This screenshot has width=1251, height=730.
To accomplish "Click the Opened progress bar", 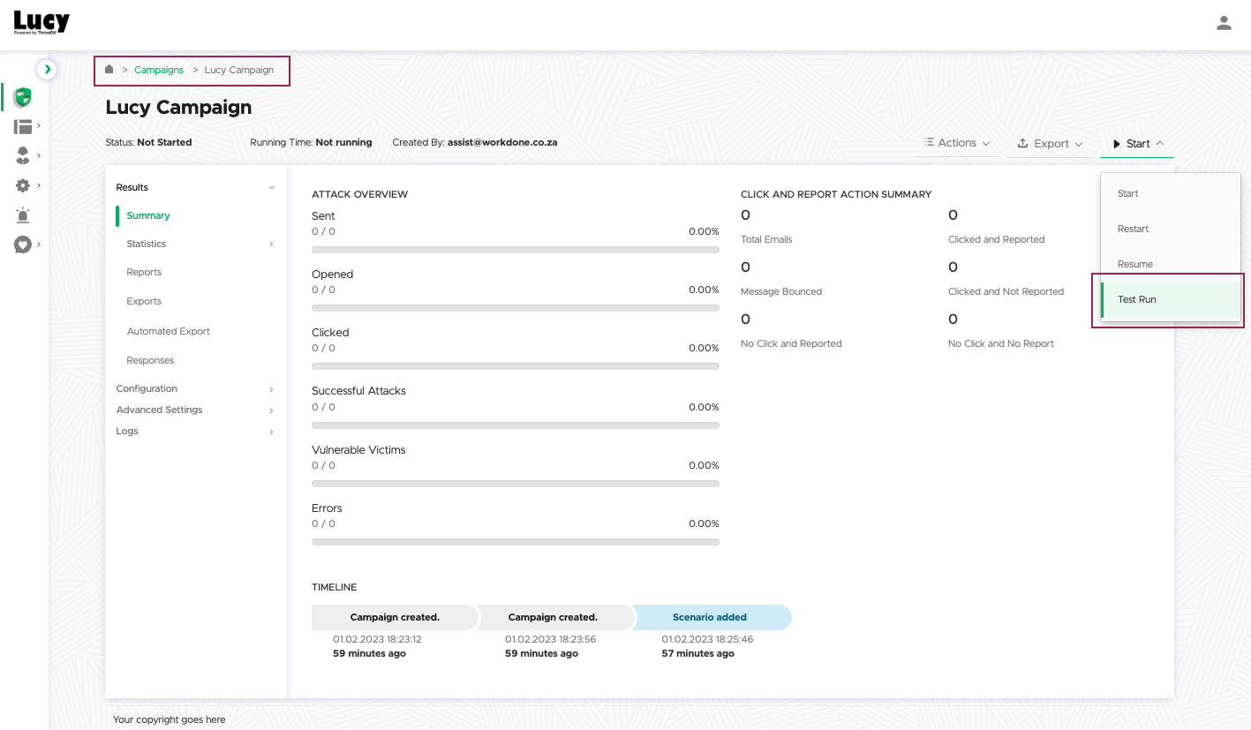I will [x=516, y=308].
